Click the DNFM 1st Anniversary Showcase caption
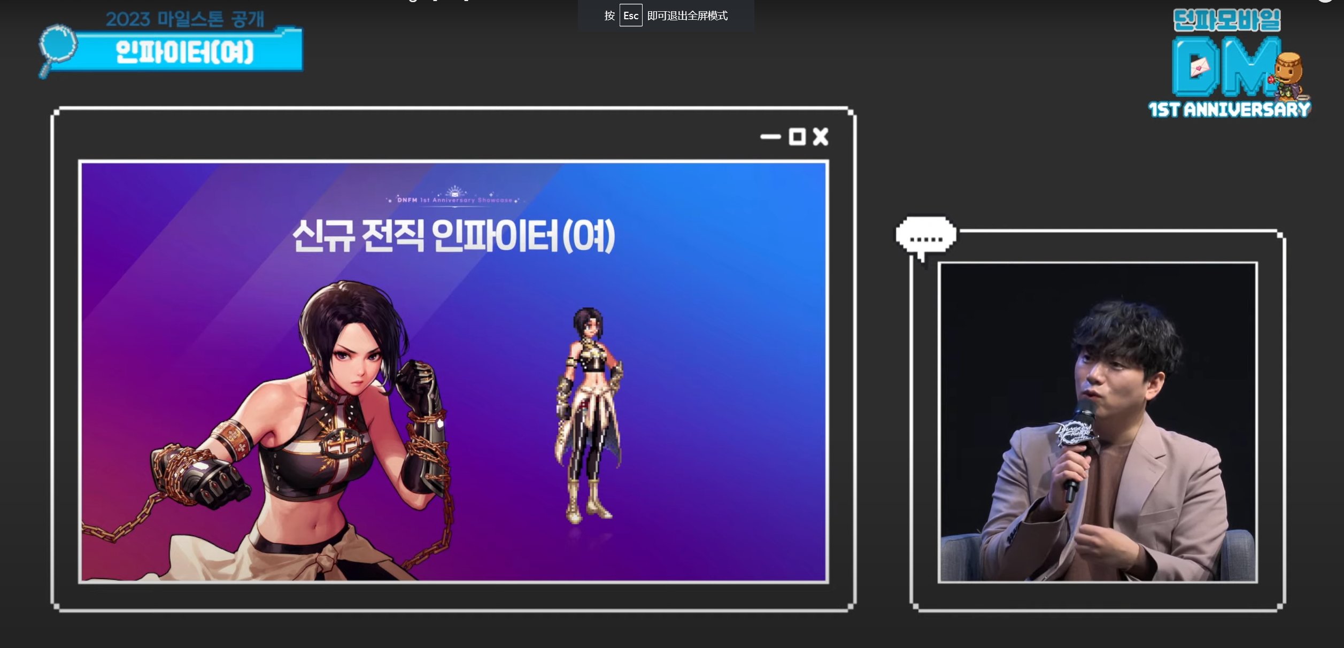Viewport: 1344px width, 648px height. (454, 199)
